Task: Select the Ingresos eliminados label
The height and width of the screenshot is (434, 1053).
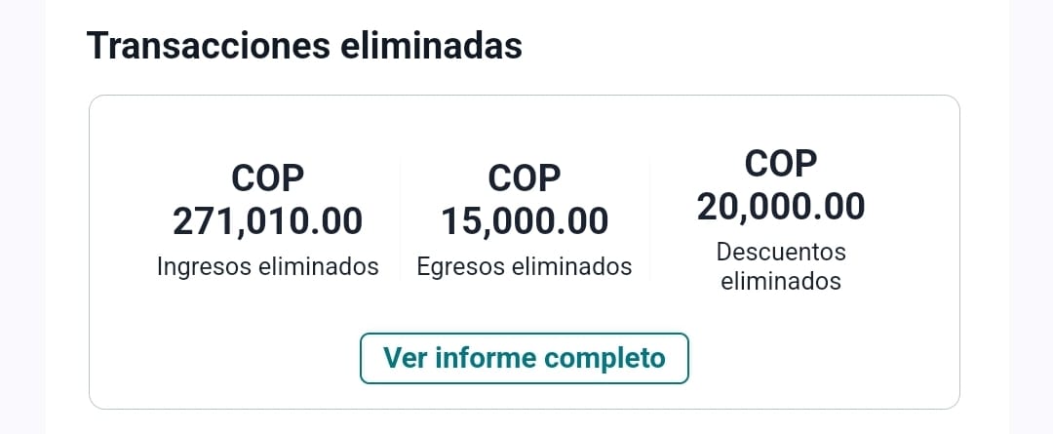Action: coord(267,266)
